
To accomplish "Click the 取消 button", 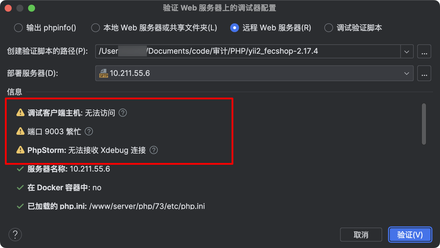I will [x=361, y=235].
